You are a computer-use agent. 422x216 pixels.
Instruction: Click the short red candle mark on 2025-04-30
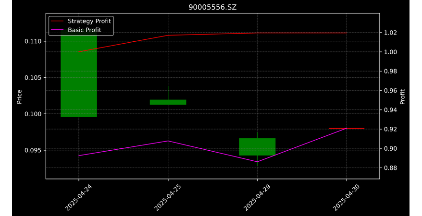347,129
